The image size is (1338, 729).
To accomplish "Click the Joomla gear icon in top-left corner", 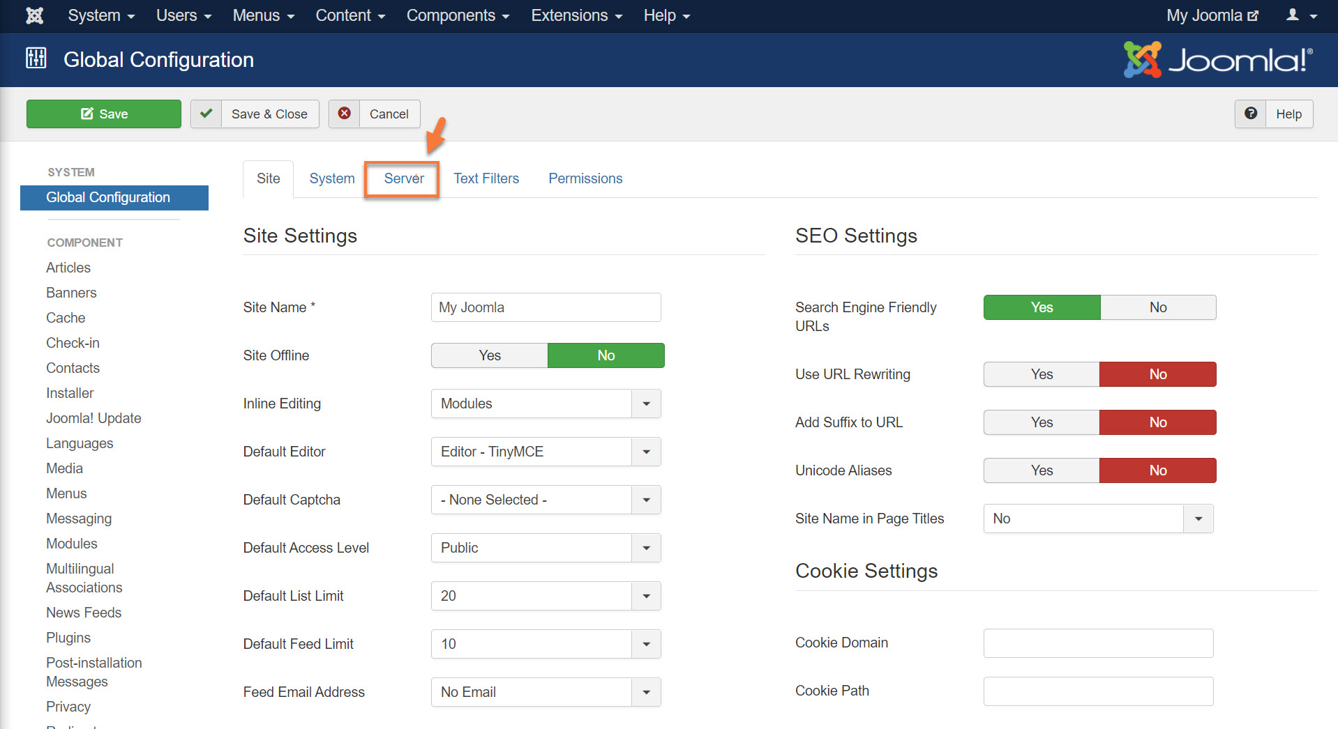I will [x=33, y=15].
